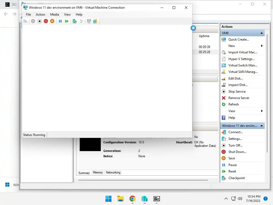Click the orange Save toolbar icon
Image resolution: width=273 pixels, height=205 pixels.
click(x=52, y=21)
